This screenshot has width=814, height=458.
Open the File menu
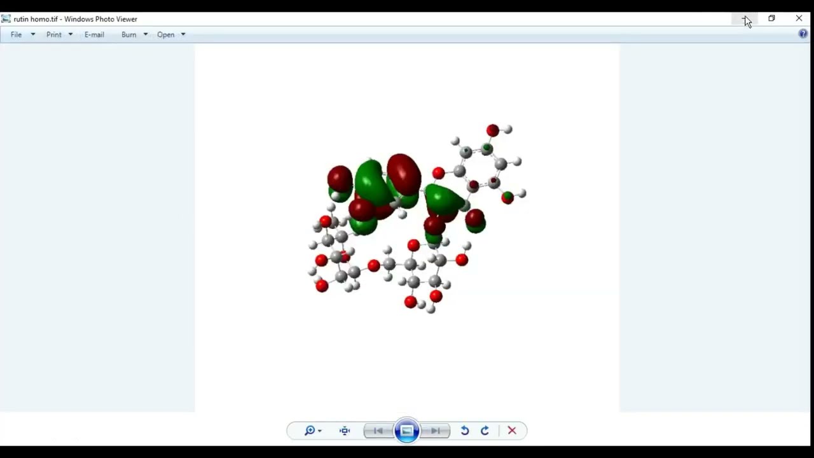[x=16, y=34]
